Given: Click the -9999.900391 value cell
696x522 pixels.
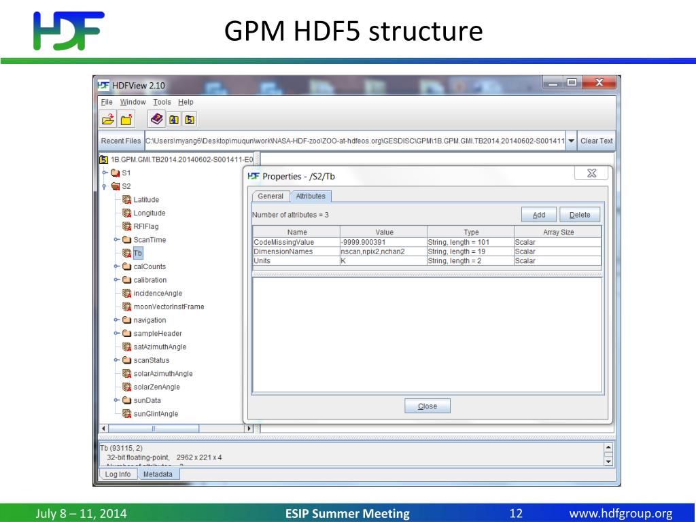Looking at the screenshot, I should [383, 243].
